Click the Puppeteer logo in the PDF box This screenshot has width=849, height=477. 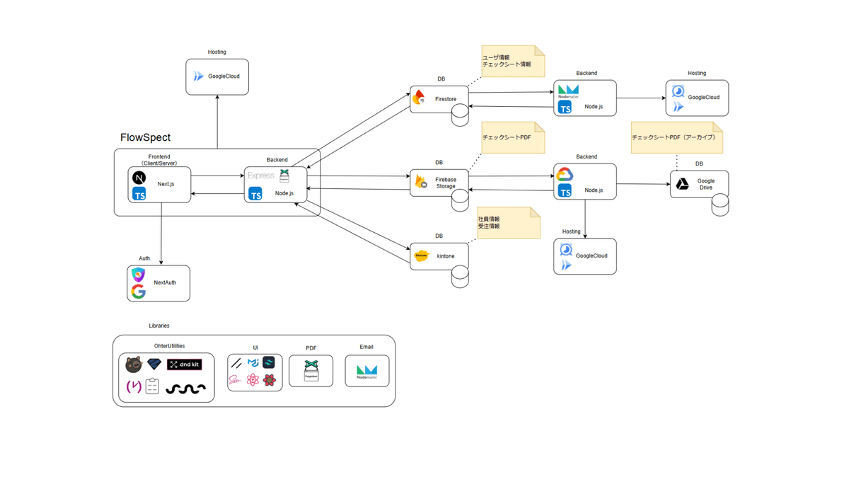(311, 370)
